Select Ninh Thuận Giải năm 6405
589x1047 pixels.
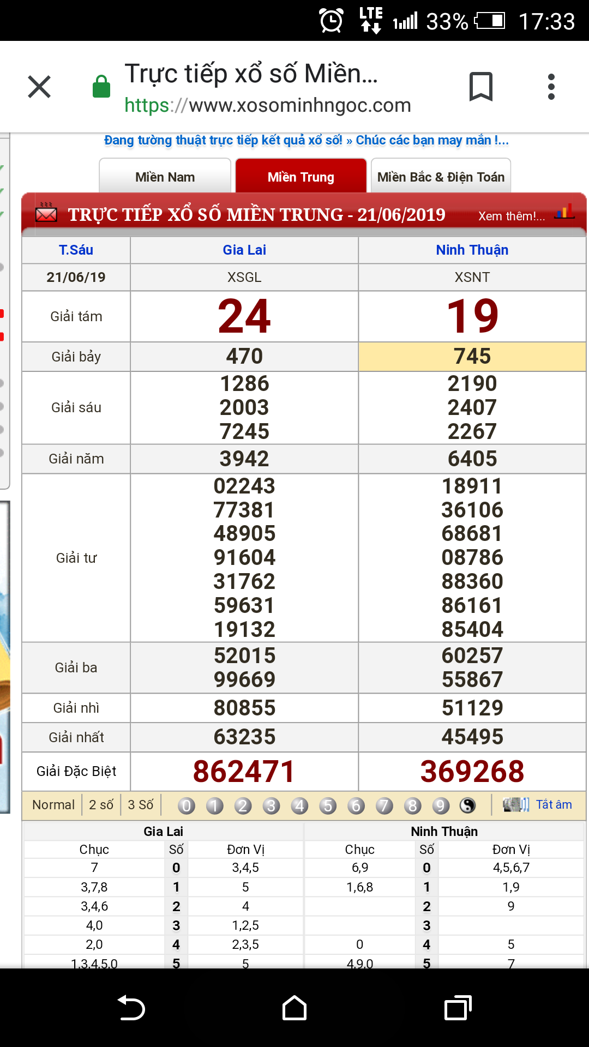pos(472,459)
